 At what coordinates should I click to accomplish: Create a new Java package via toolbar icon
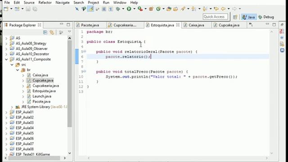pyautogui.click(x=151, y=9)
